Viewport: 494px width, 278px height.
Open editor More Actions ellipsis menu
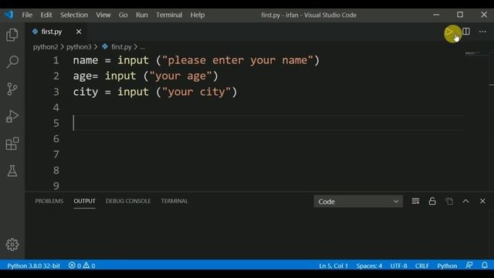[482, 32]
